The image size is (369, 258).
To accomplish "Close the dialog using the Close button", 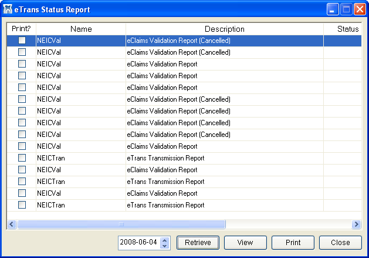I will tap(340, 243).
